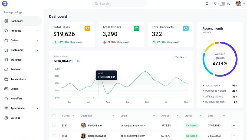This screenshot has width=247, height=140.
Task: Click the Delivered status badge for Devon Lane
Action: 192,126
